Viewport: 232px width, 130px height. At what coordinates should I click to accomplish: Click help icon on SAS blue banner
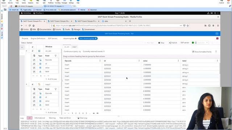(x=217, y=34)
